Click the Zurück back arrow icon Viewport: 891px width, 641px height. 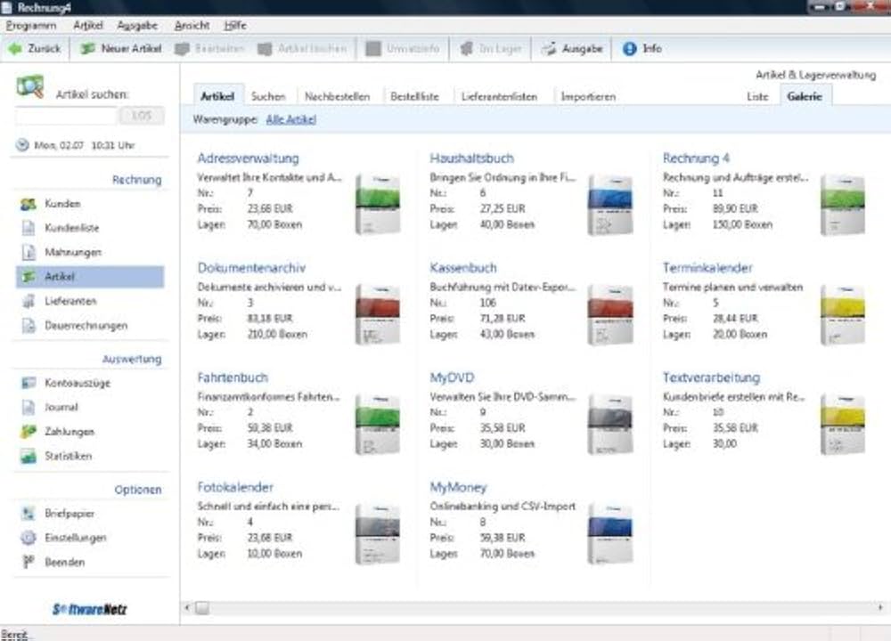(15, 49)
